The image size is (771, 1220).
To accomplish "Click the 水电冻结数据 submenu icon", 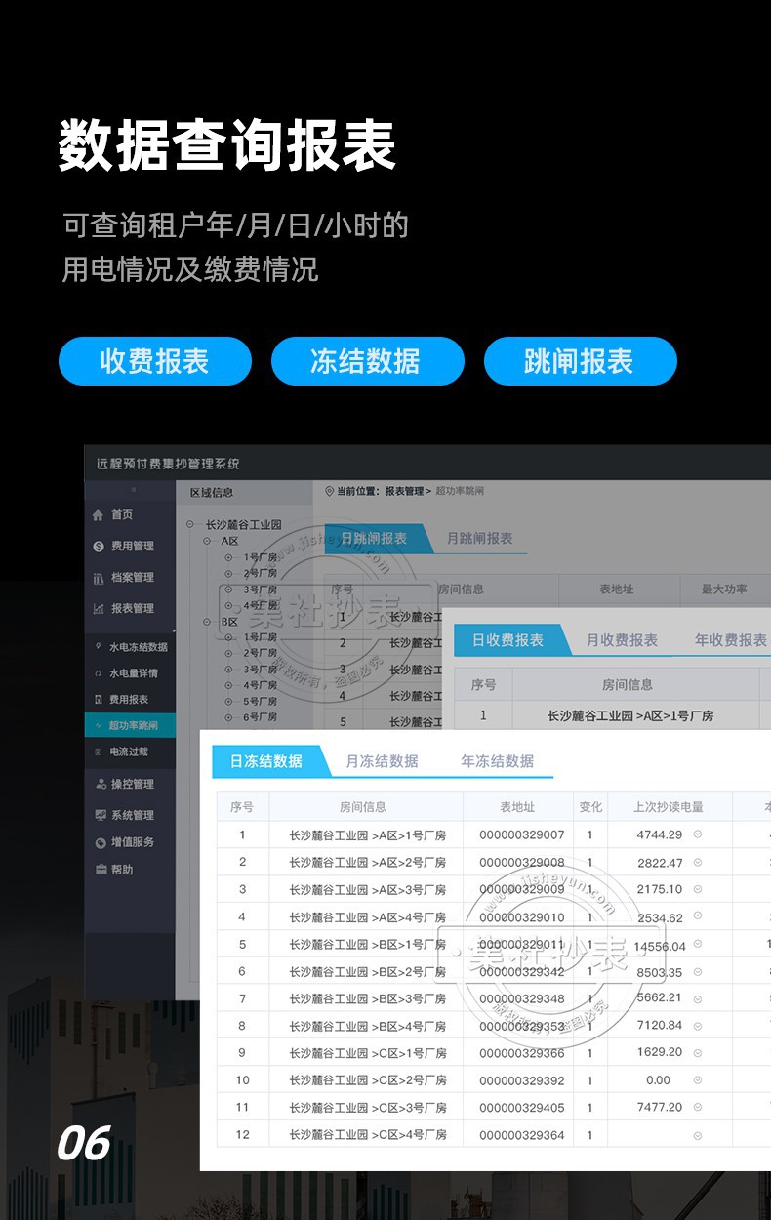I will (x=98, y=647).
